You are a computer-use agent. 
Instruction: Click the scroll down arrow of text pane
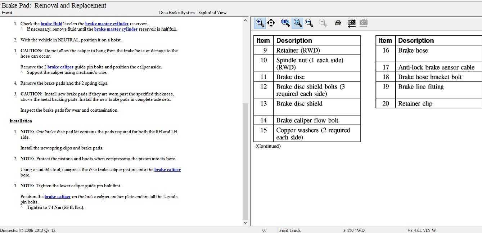245,223
